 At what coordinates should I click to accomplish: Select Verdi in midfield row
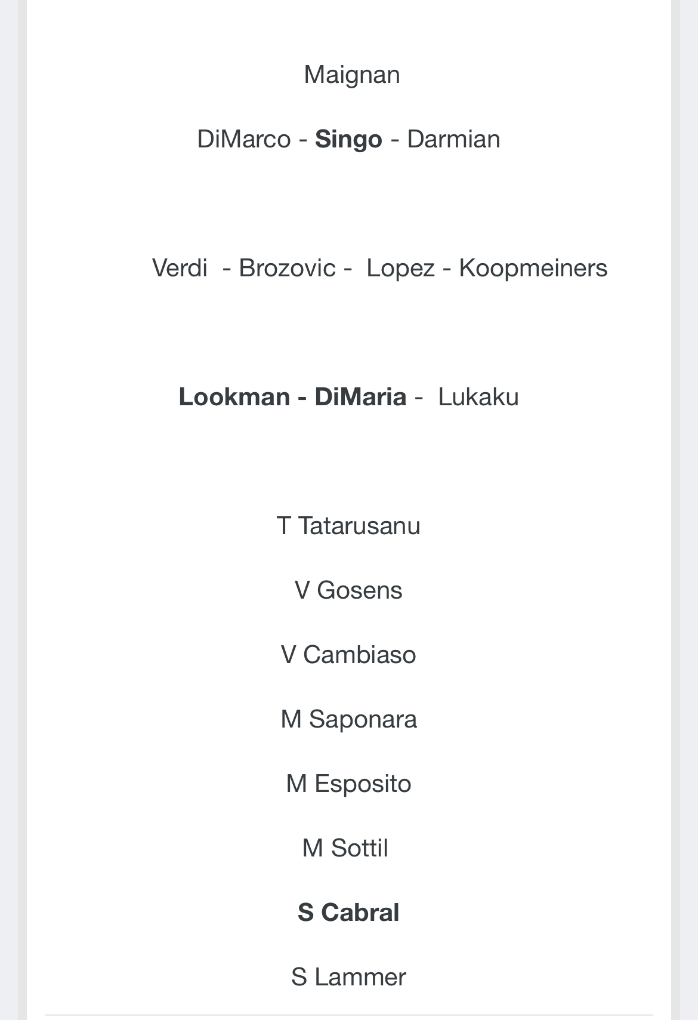[x=180, y=268]
